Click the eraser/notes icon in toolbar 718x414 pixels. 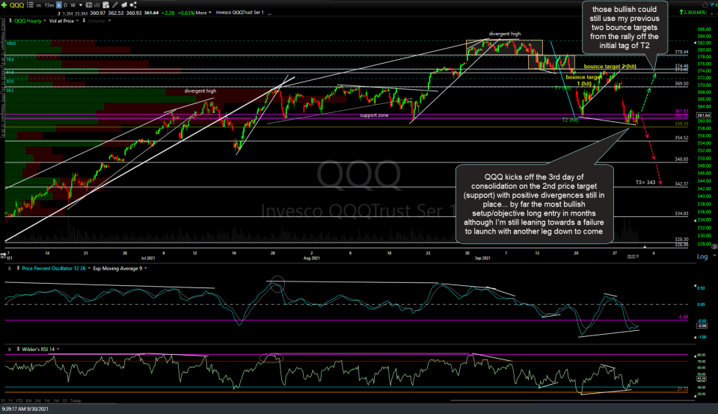coord(124,5)
